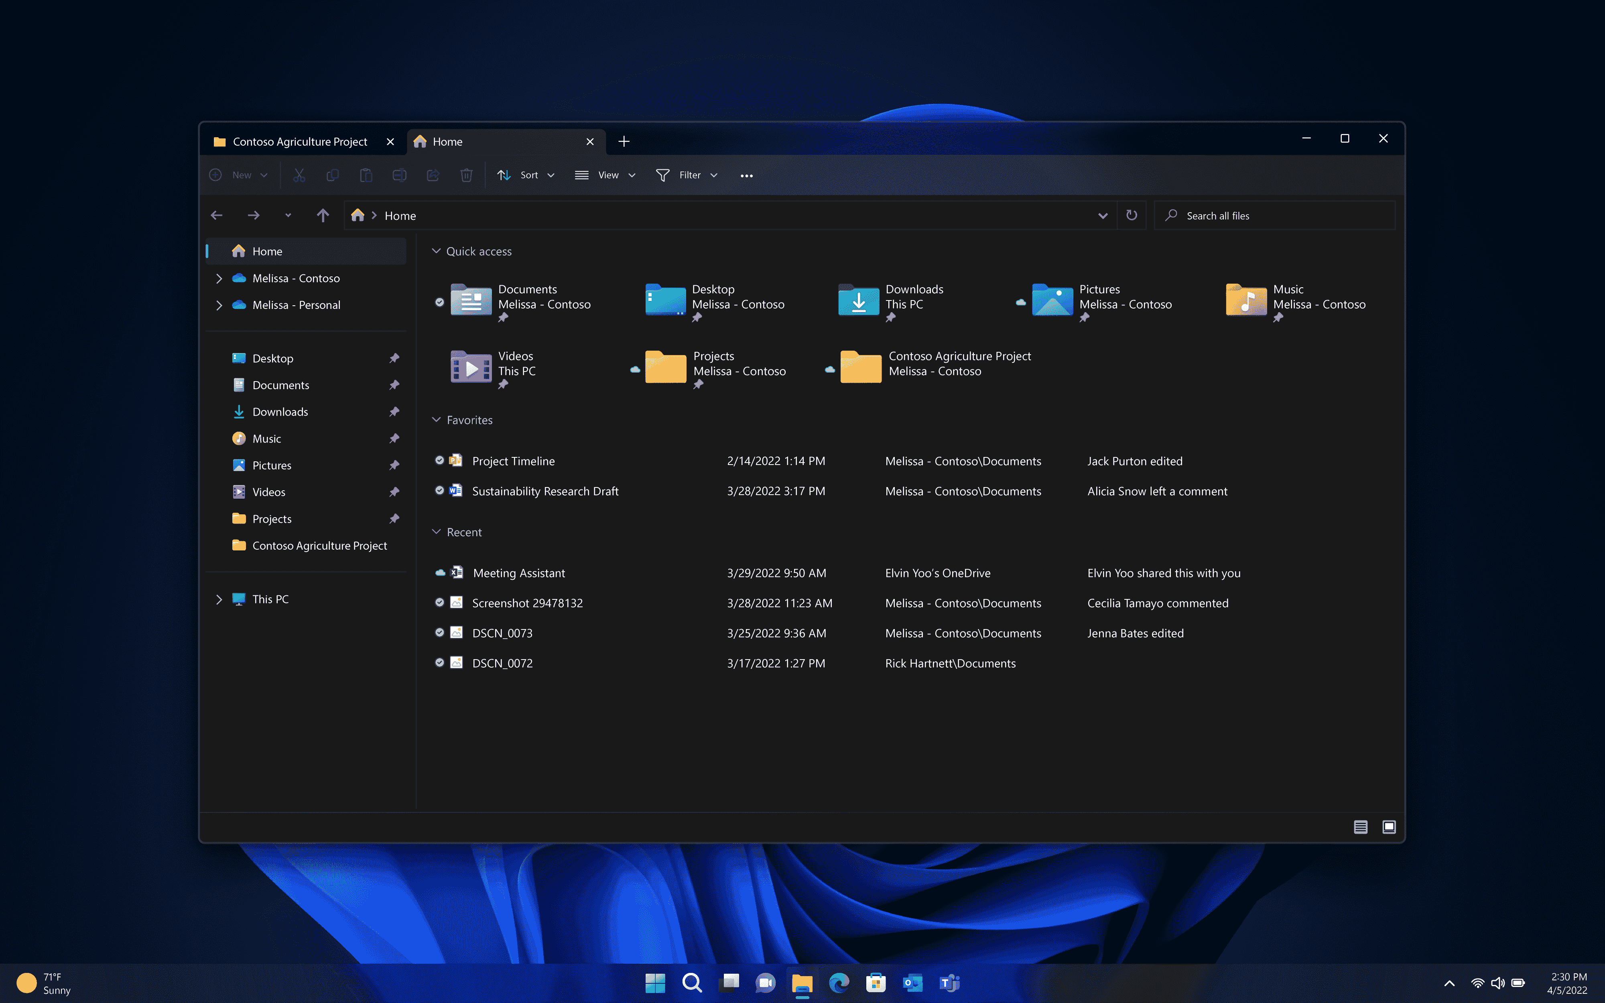
Task: Open the Sustainability Research Draft file
Action: click(x=544, y=490)
